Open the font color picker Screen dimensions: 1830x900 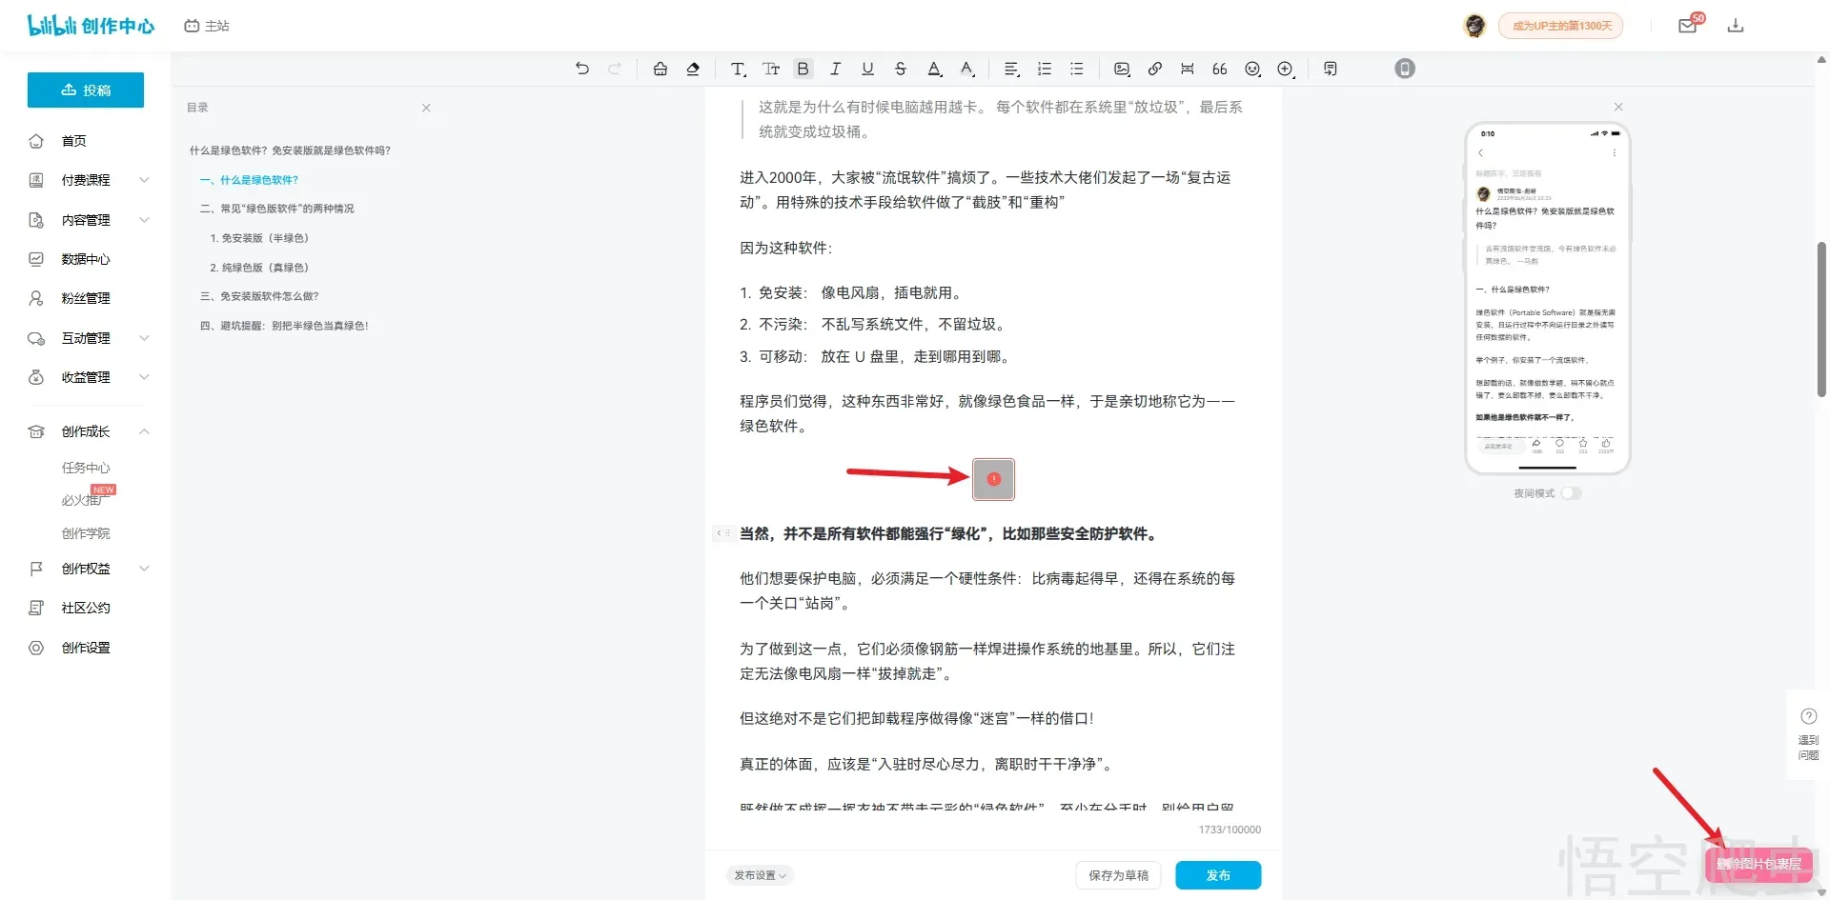pos(934,69)
